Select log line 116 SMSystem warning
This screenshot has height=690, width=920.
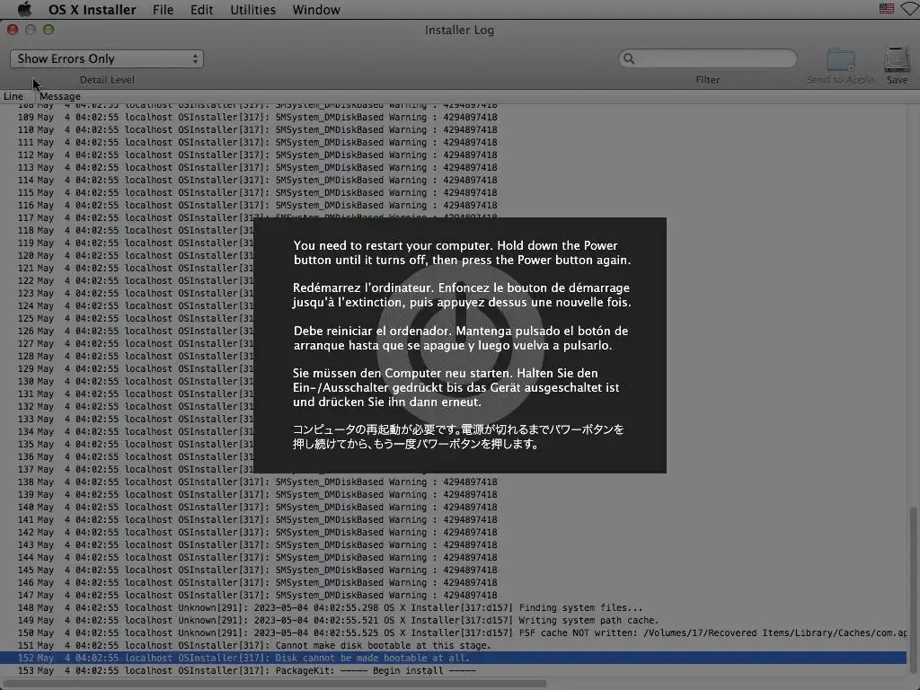[453, 206]
